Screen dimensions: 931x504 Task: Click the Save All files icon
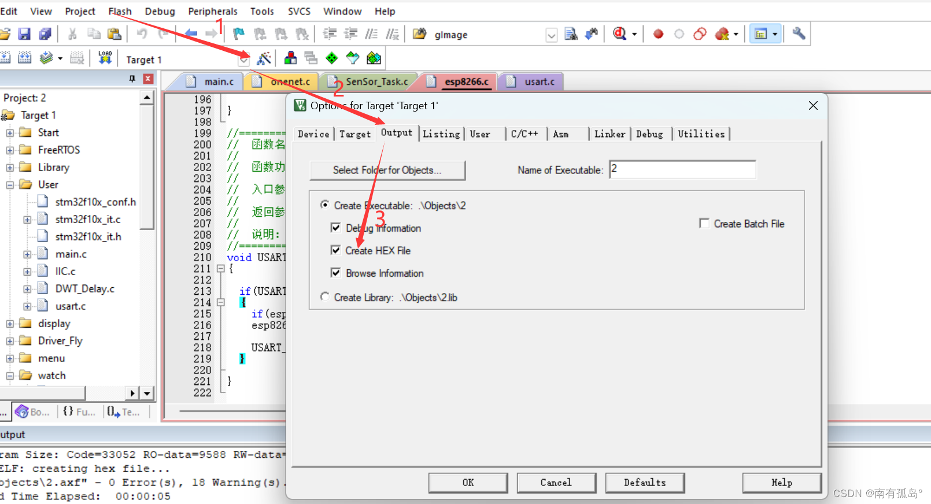coord(45,34)
